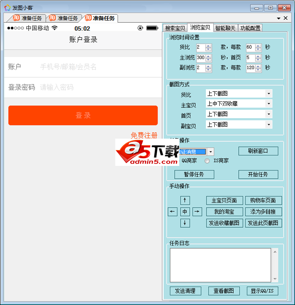Expand the highlighted message dropdown
This screenshot has width=295, height=305.
pos(211,152)
